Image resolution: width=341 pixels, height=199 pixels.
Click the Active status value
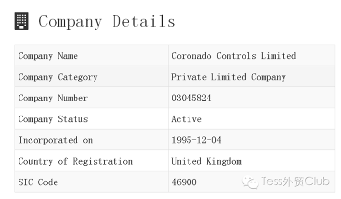pos(187,119)
